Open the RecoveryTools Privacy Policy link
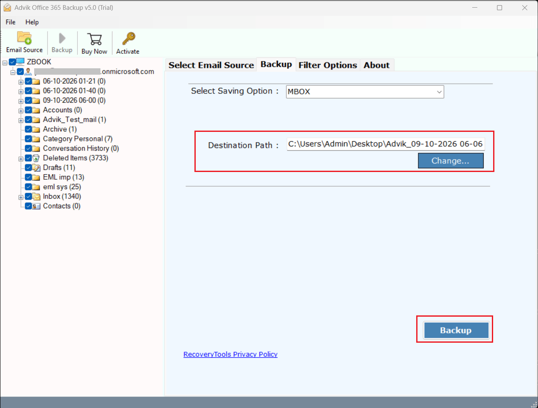Viewport: 538px width, 408px height. [x=230, y=354]
